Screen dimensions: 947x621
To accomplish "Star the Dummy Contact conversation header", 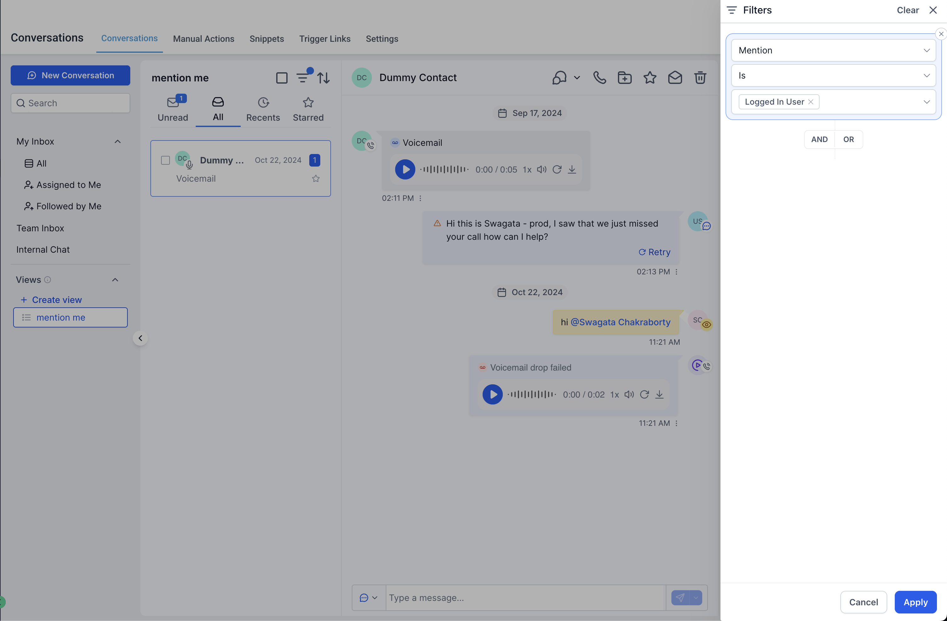I will click(649, 78).
